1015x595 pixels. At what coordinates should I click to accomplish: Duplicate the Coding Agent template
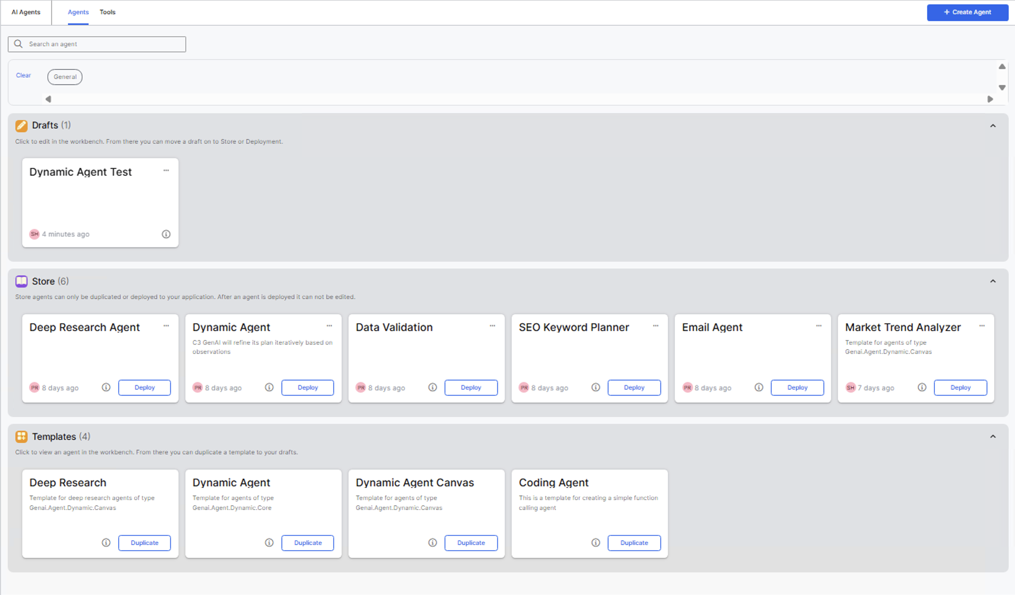[x=634, y=543]
